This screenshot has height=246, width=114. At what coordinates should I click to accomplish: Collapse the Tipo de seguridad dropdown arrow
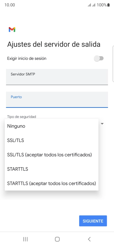pos(102,124)
